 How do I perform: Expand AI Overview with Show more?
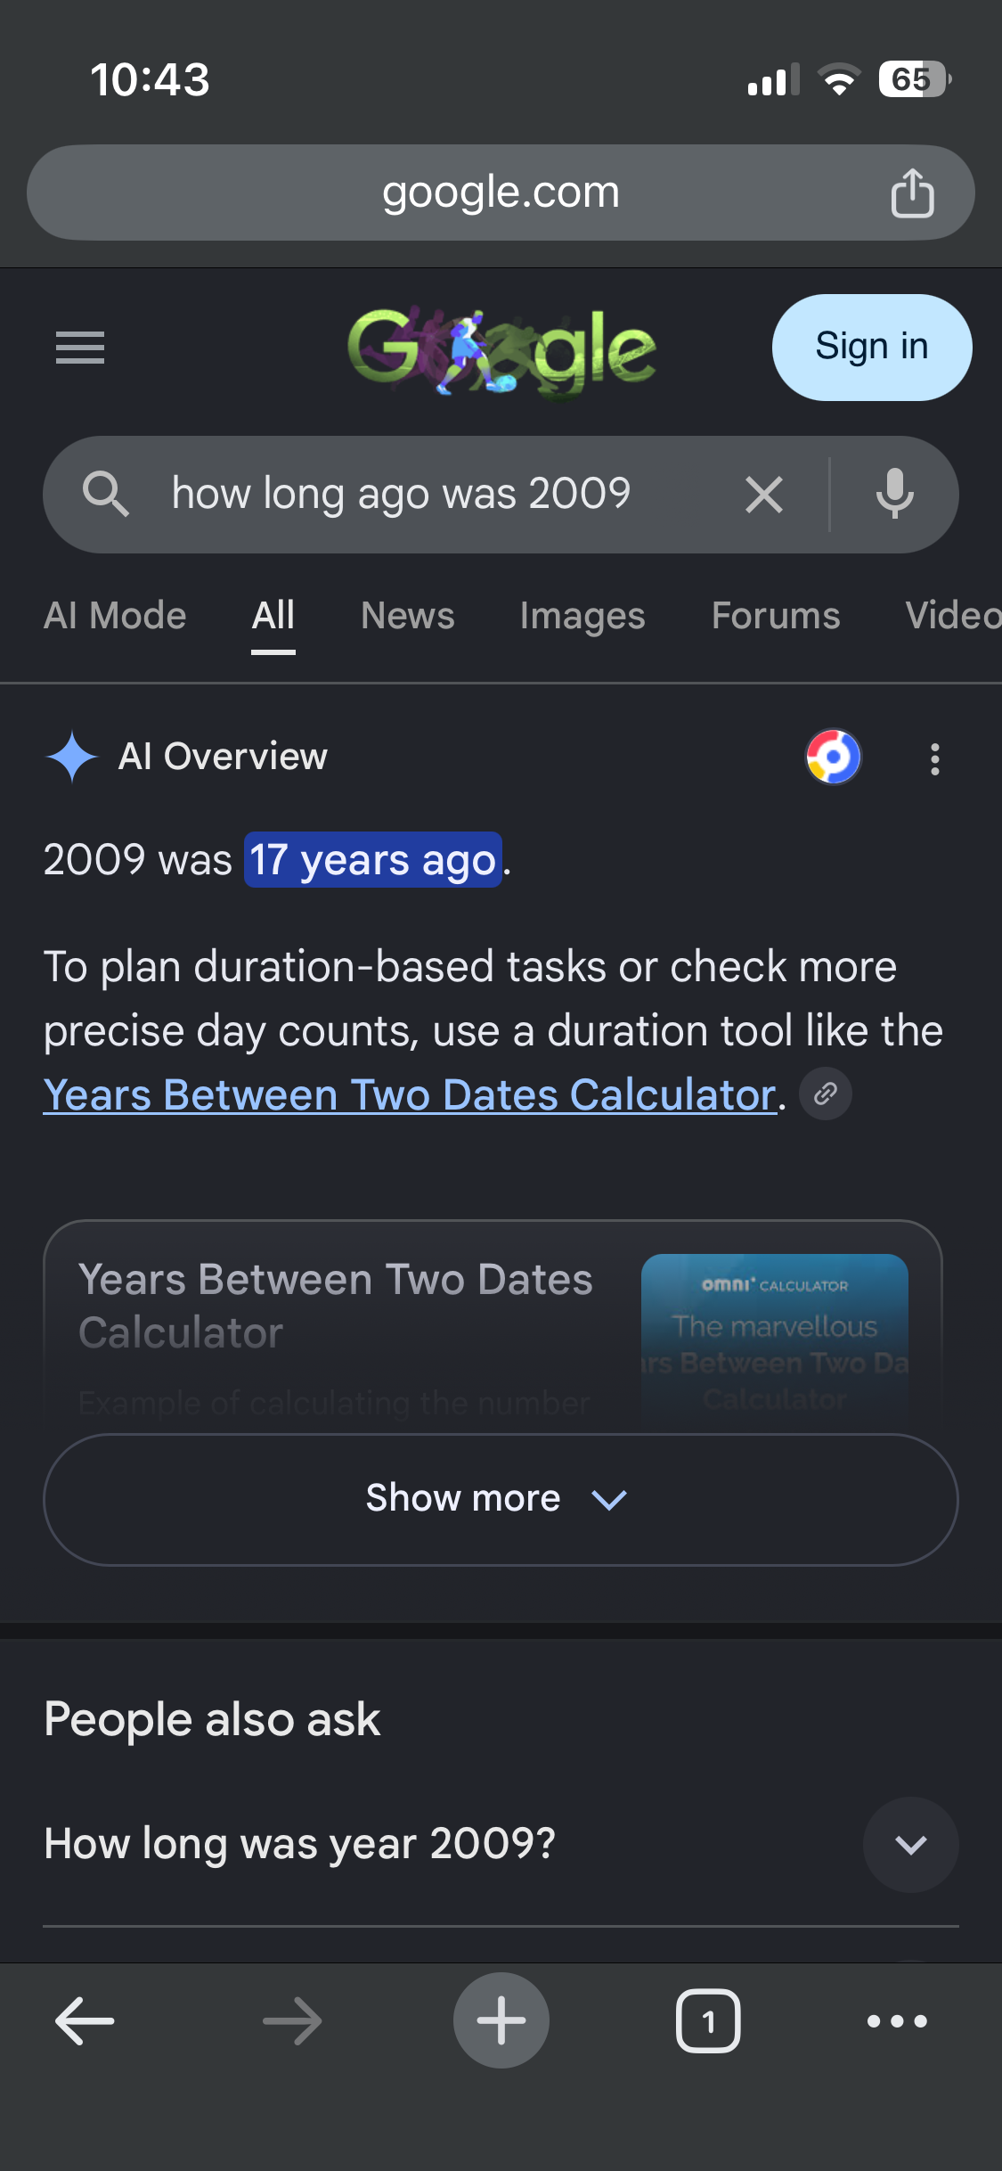(x=501, y=1499)
